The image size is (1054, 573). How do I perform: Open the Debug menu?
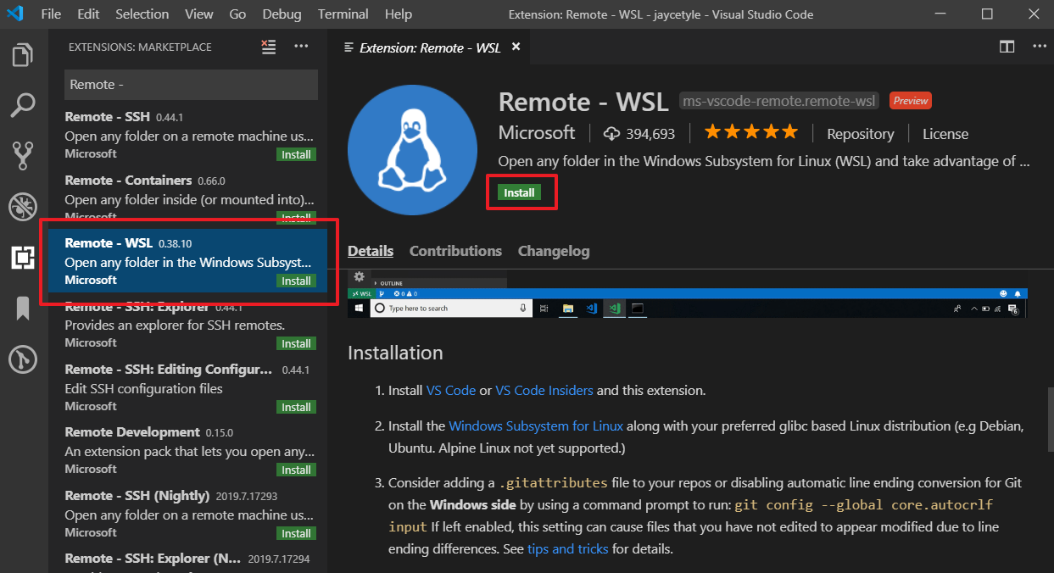click(281, 14)
